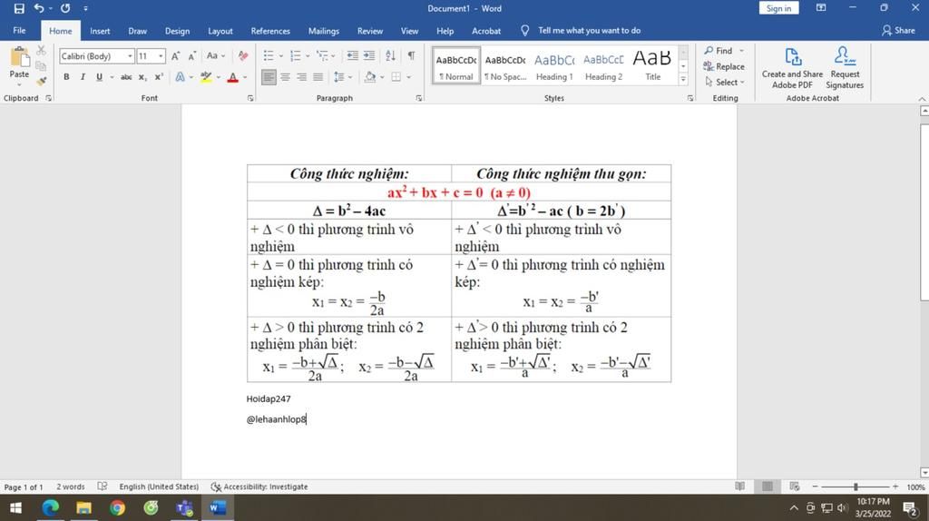Toggle italic formatting

[x=83, y=77]
